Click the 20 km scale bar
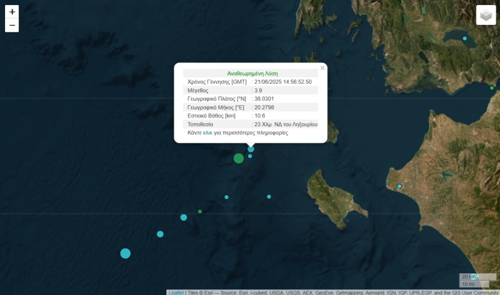This screenshot has width=500, height=295. click(x=478, y=277)
